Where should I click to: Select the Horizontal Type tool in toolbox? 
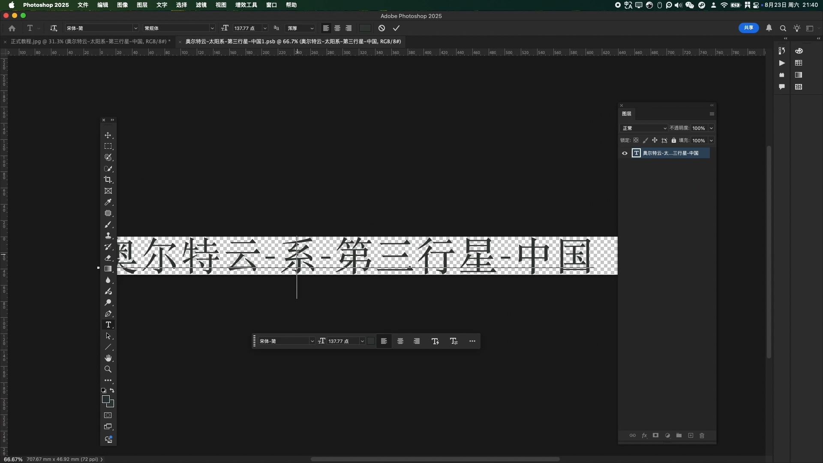tap(108, 325)
